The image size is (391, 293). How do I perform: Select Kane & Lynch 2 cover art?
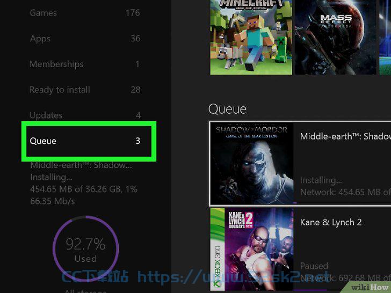252,250
